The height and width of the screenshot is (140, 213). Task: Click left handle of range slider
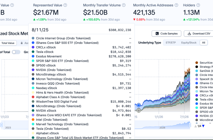tap(2, 125)
